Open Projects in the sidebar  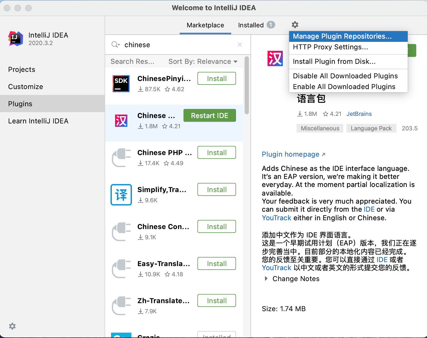(52, 69)
